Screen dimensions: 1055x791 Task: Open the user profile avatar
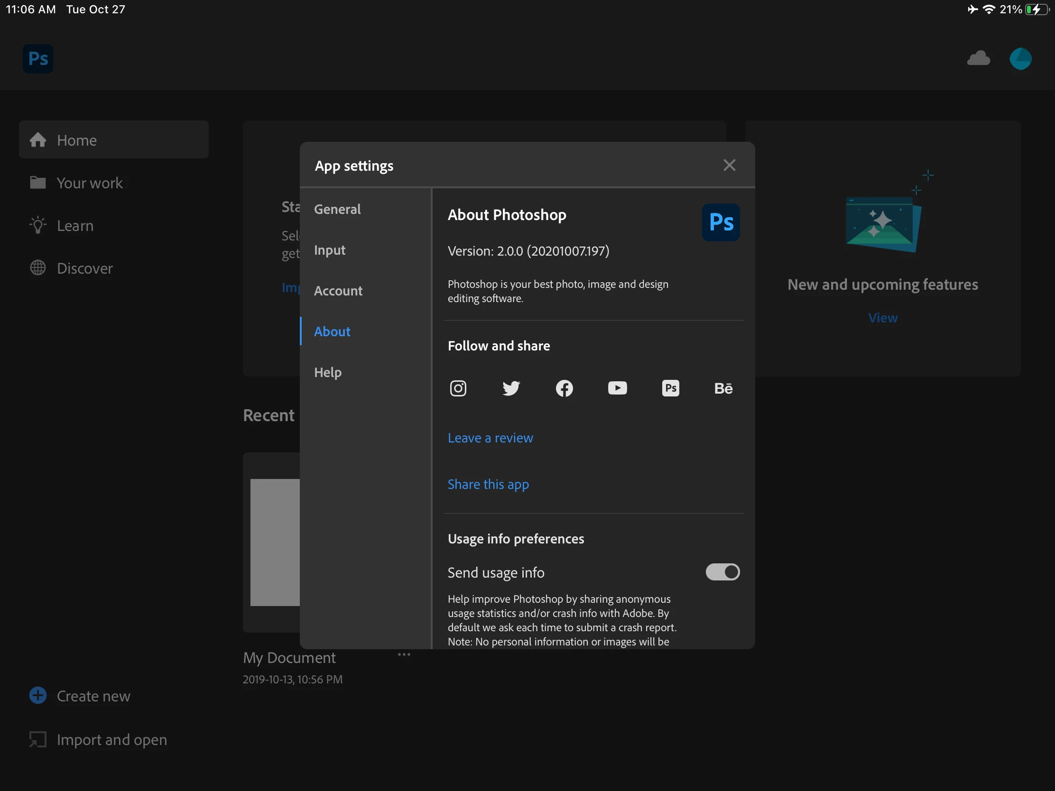point(1020,59)
